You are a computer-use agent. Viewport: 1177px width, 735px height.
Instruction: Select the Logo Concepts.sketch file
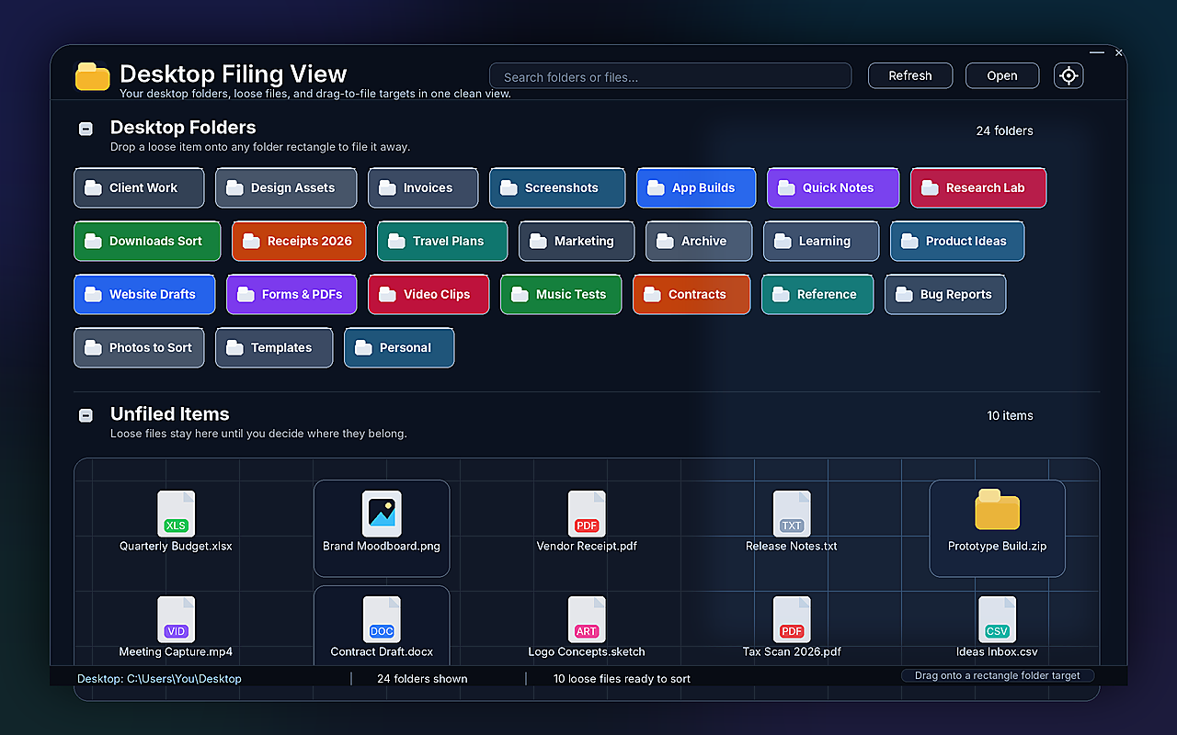tap(587, 628)
